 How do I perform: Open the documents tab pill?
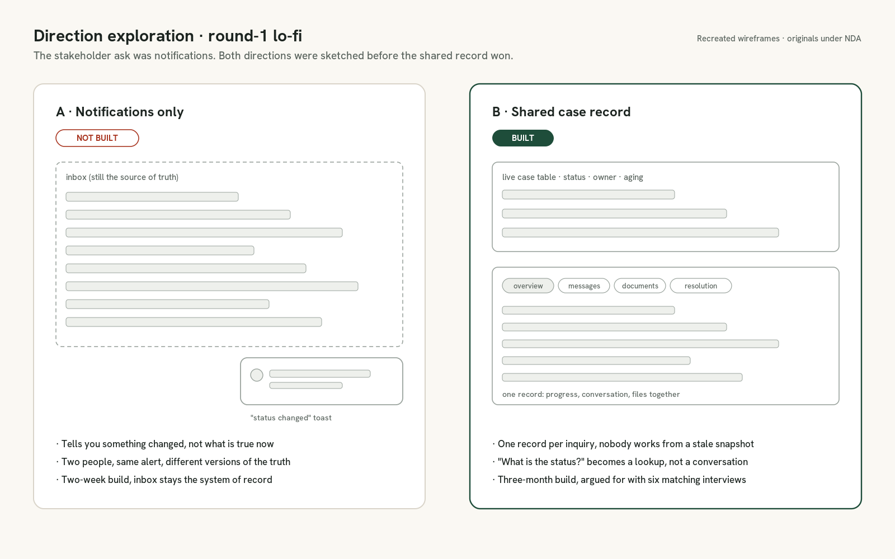(640, 286)
